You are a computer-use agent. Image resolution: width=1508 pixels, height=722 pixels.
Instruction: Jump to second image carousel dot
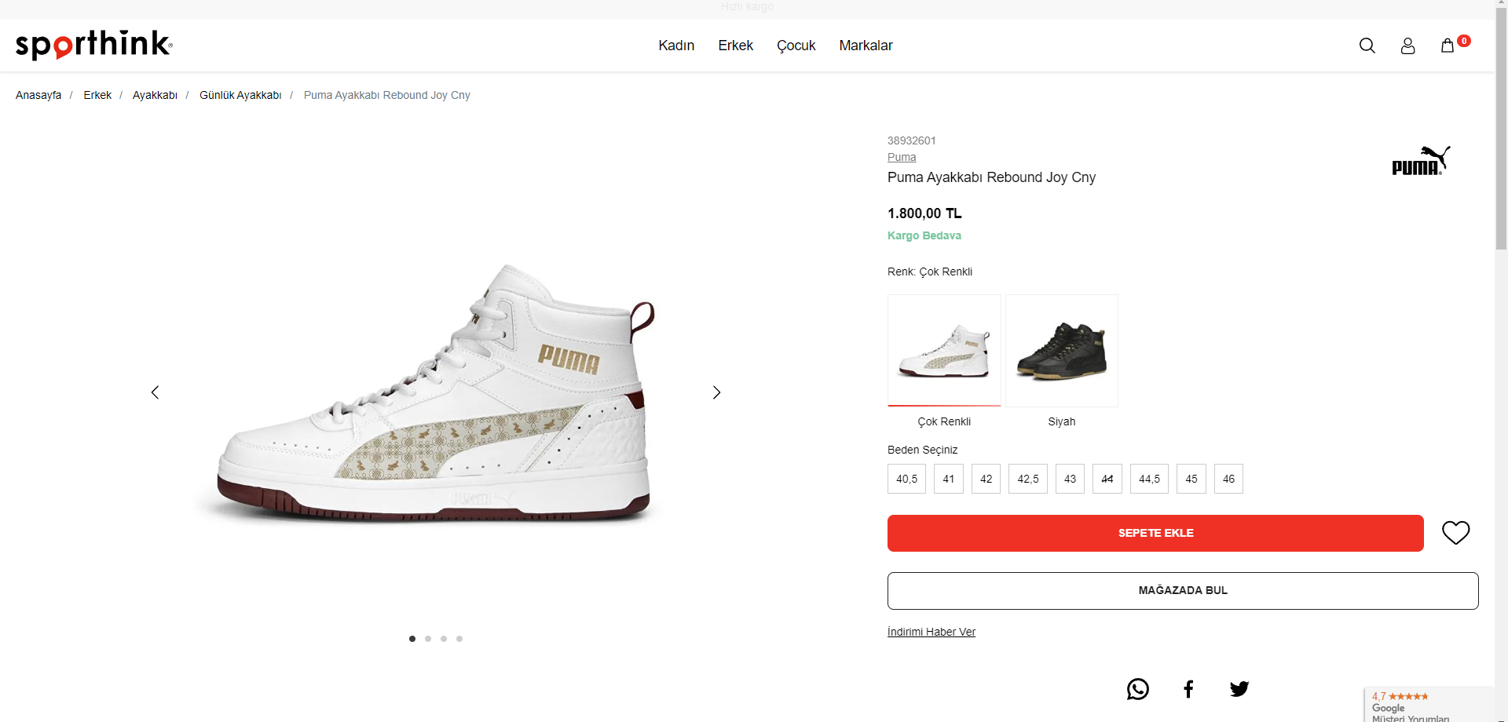tap(428, 639)
